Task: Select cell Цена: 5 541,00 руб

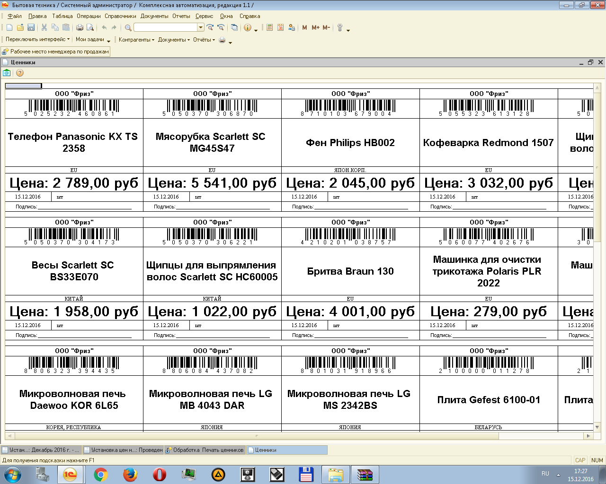Action: pos(212,183)
